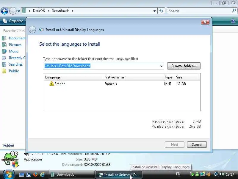Viewport: 238px width, 179px height.
Task: Click Switch between windows quick launch icon
Action: coord(29,175)
